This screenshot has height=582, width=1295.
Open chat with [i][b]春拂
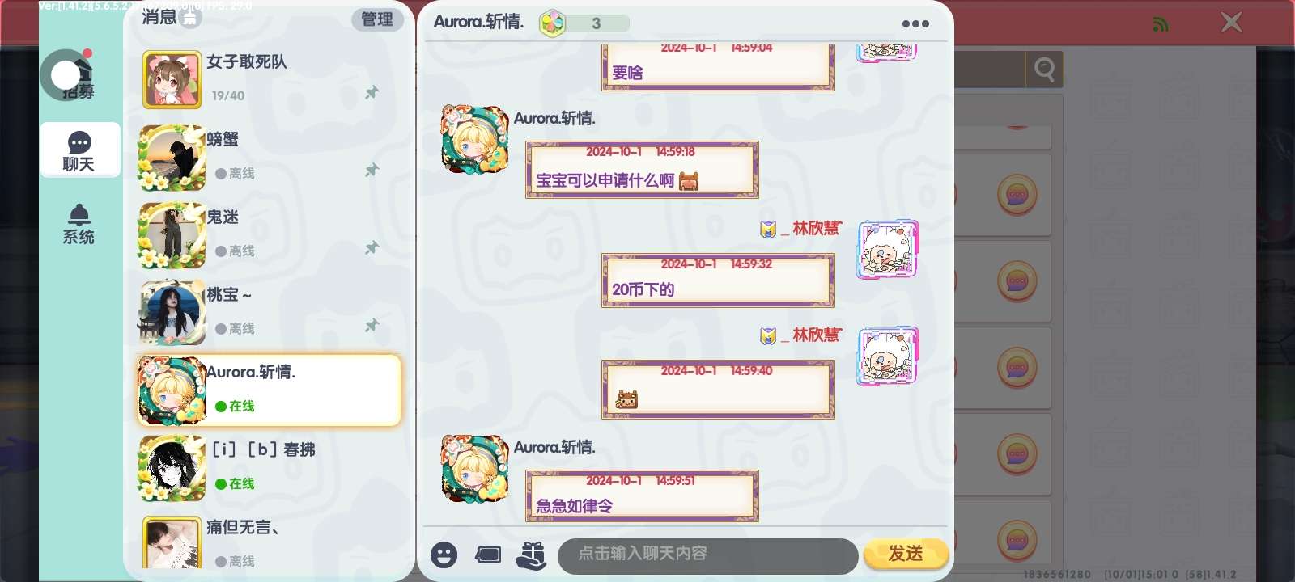(x=270, y=467)
